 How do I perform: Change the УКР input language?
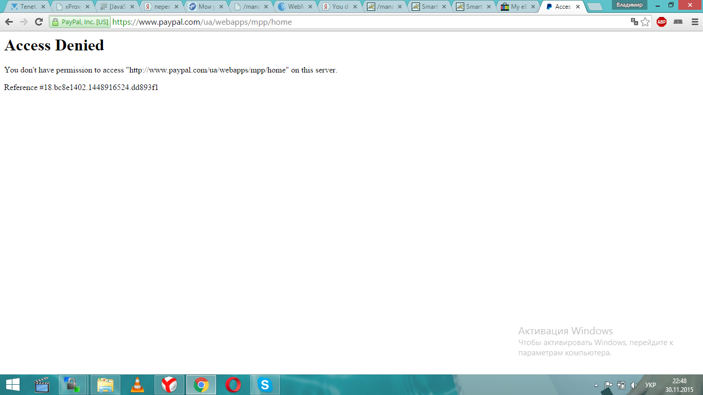(651, 385)
